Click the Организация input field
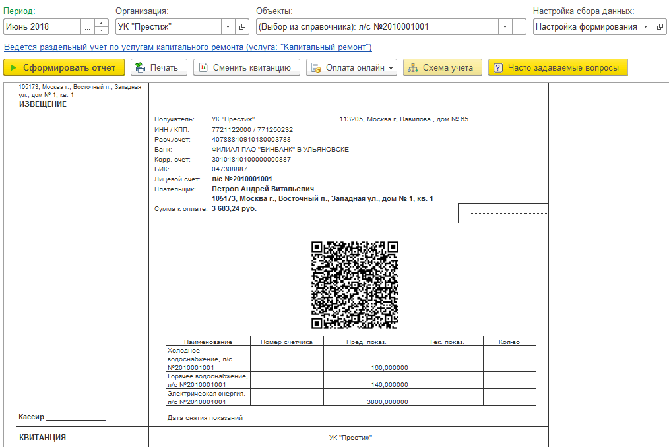669x447 pixels. pos(168,27)
